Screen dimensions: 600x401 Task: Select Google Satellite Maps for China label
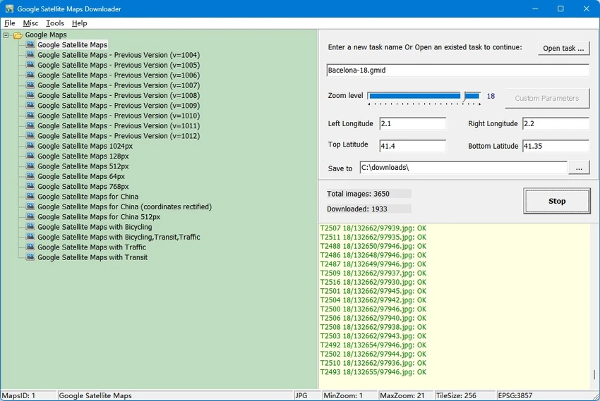click(x=88, y=197)
